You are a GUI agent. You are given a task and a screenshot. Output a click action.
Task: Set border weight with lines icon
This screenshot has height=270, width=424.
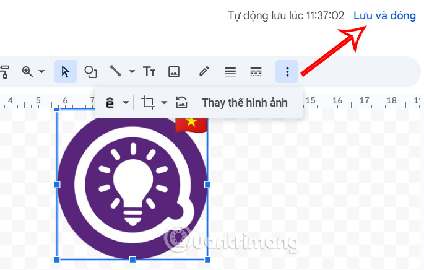click(230, 72)
